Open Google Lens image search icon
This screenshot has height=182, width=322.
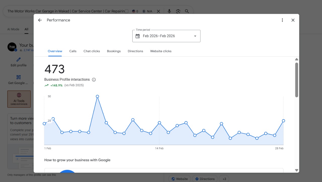(178, 11)
